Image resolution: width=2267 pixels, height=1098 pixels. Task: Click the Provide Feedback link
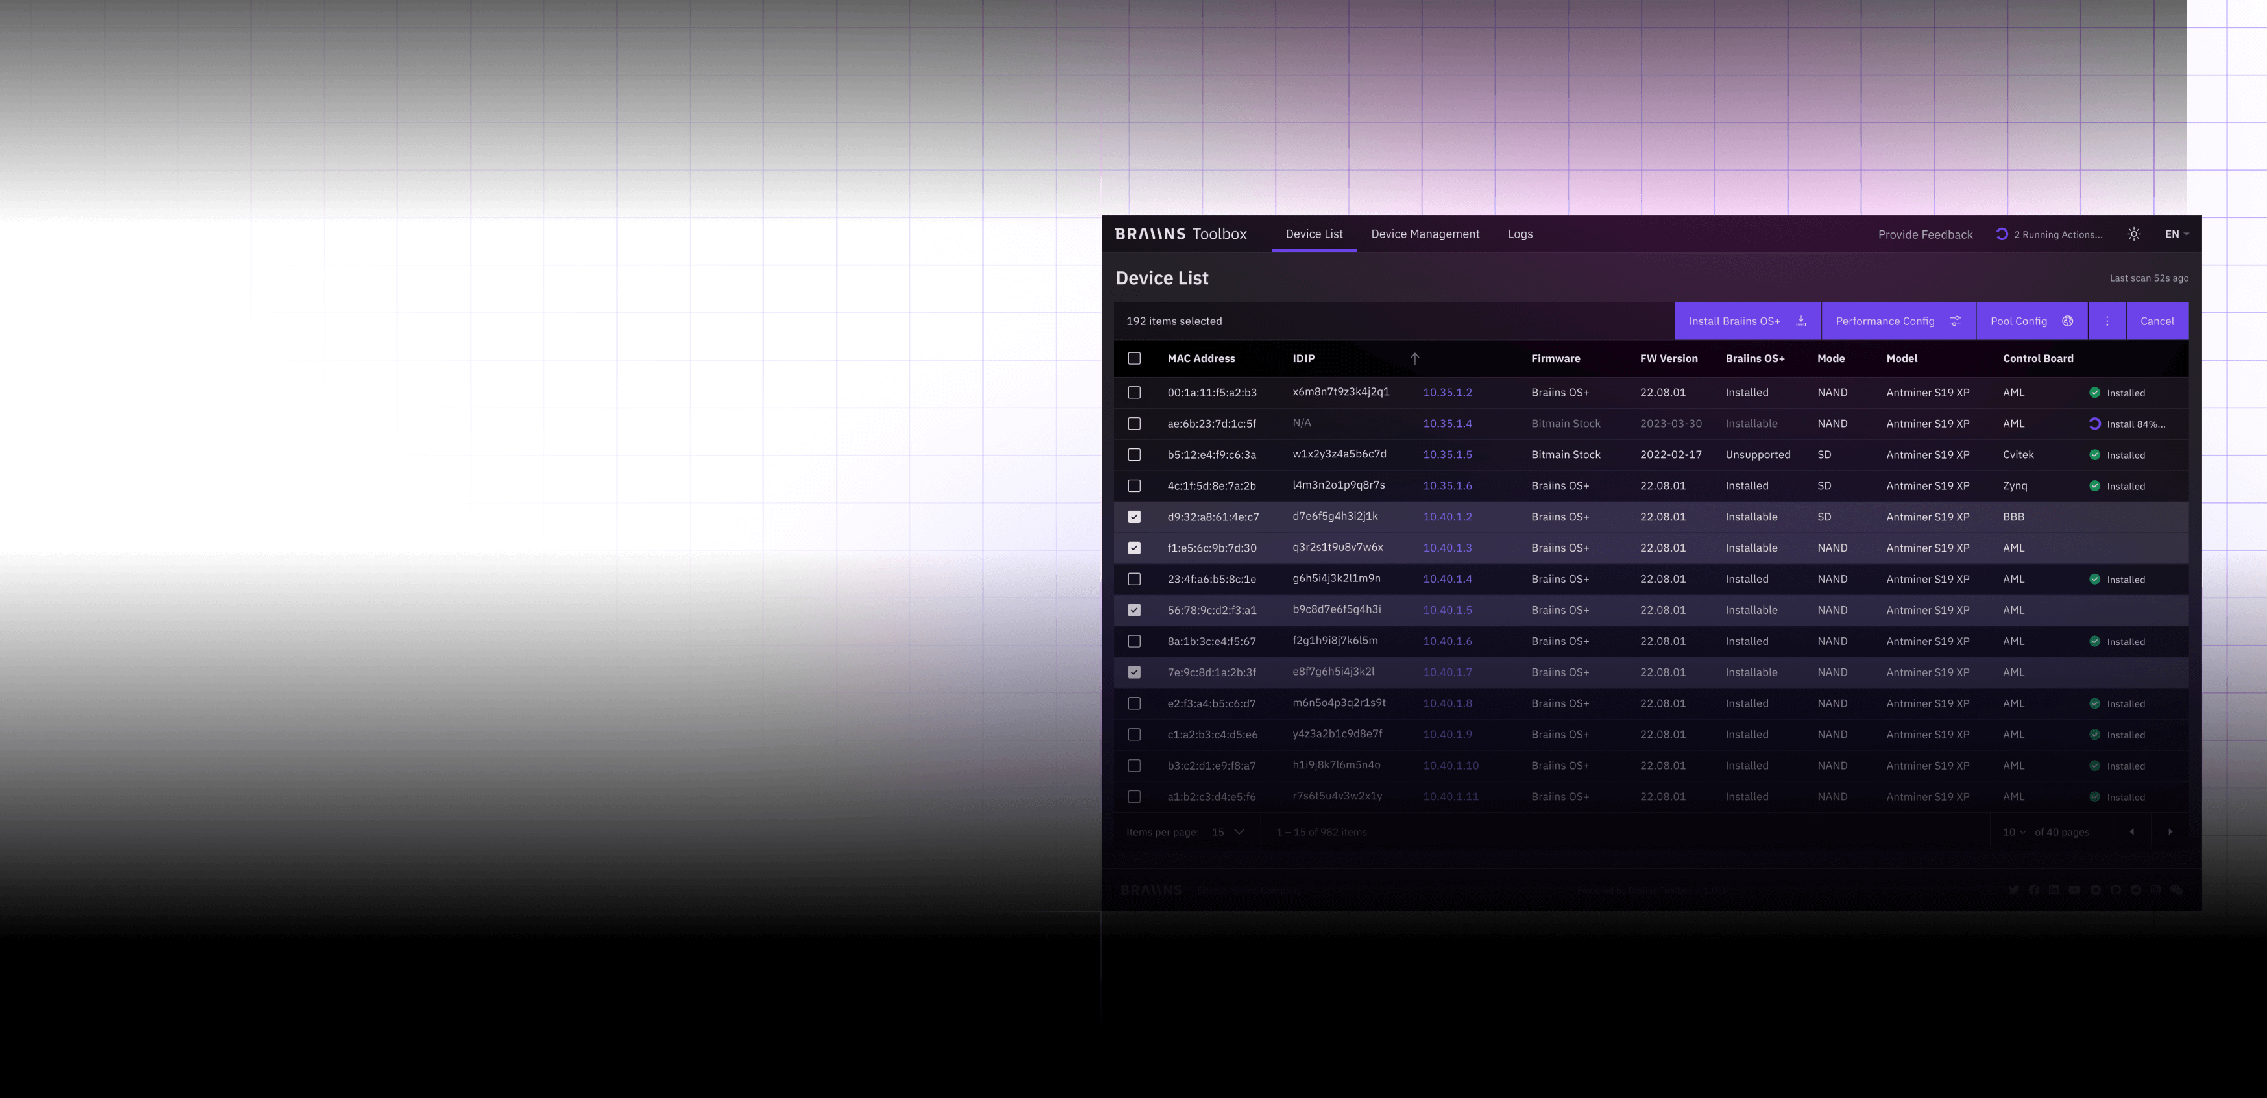[x=1924, y=234]
